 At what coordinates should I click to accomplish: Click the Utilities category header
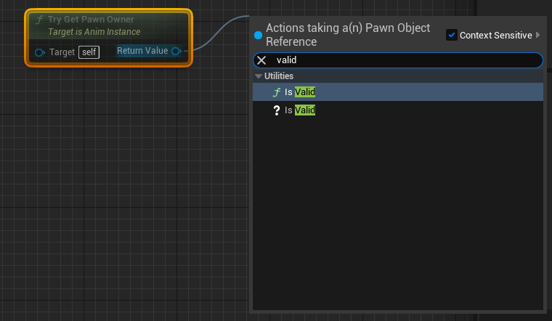[x=398, y=76]
